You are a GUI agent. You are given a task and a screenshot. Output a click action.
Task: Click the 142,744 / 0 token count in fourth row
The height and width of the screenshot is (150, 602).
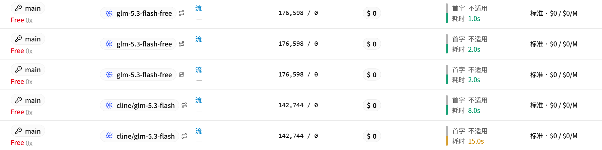click(x=298, y=105)
